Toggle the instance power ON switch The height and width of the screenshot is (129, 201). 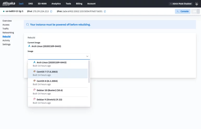click(x=196, y=11)
